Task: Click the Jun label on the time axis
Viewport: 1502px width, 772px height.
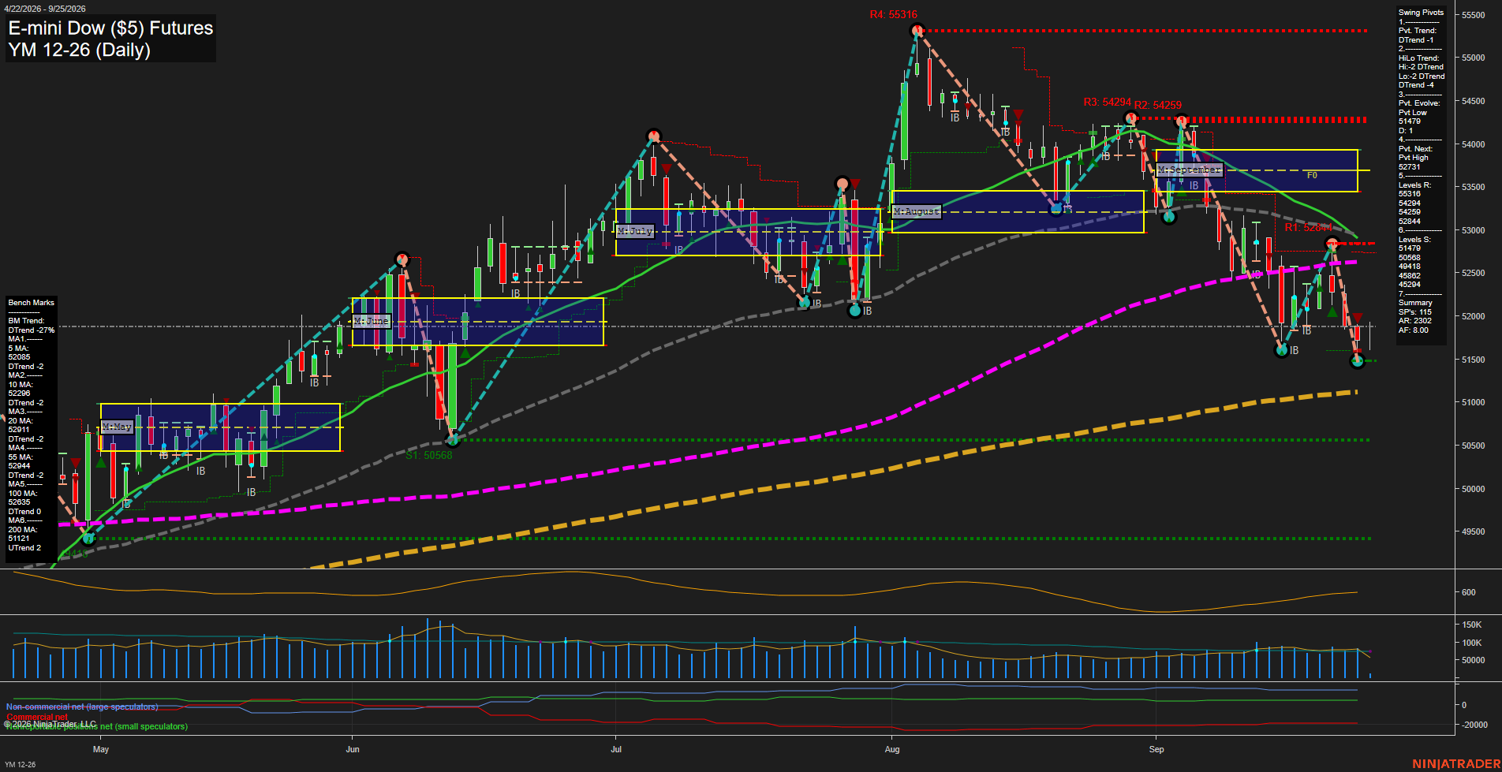Action: (x=353, y=749)
